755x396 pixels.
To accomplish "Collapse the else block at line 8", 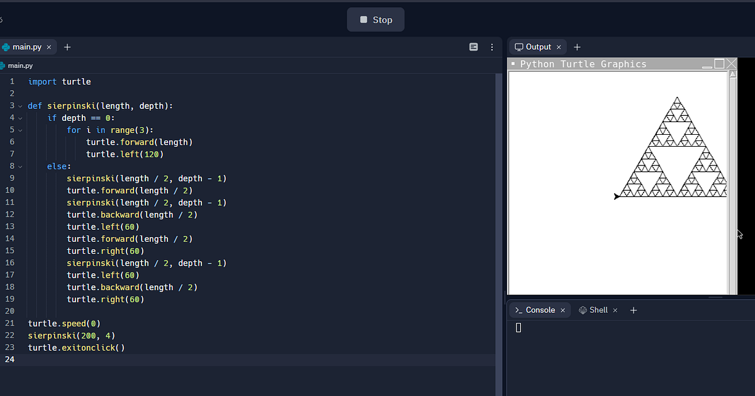I will [x=20, y=166].
